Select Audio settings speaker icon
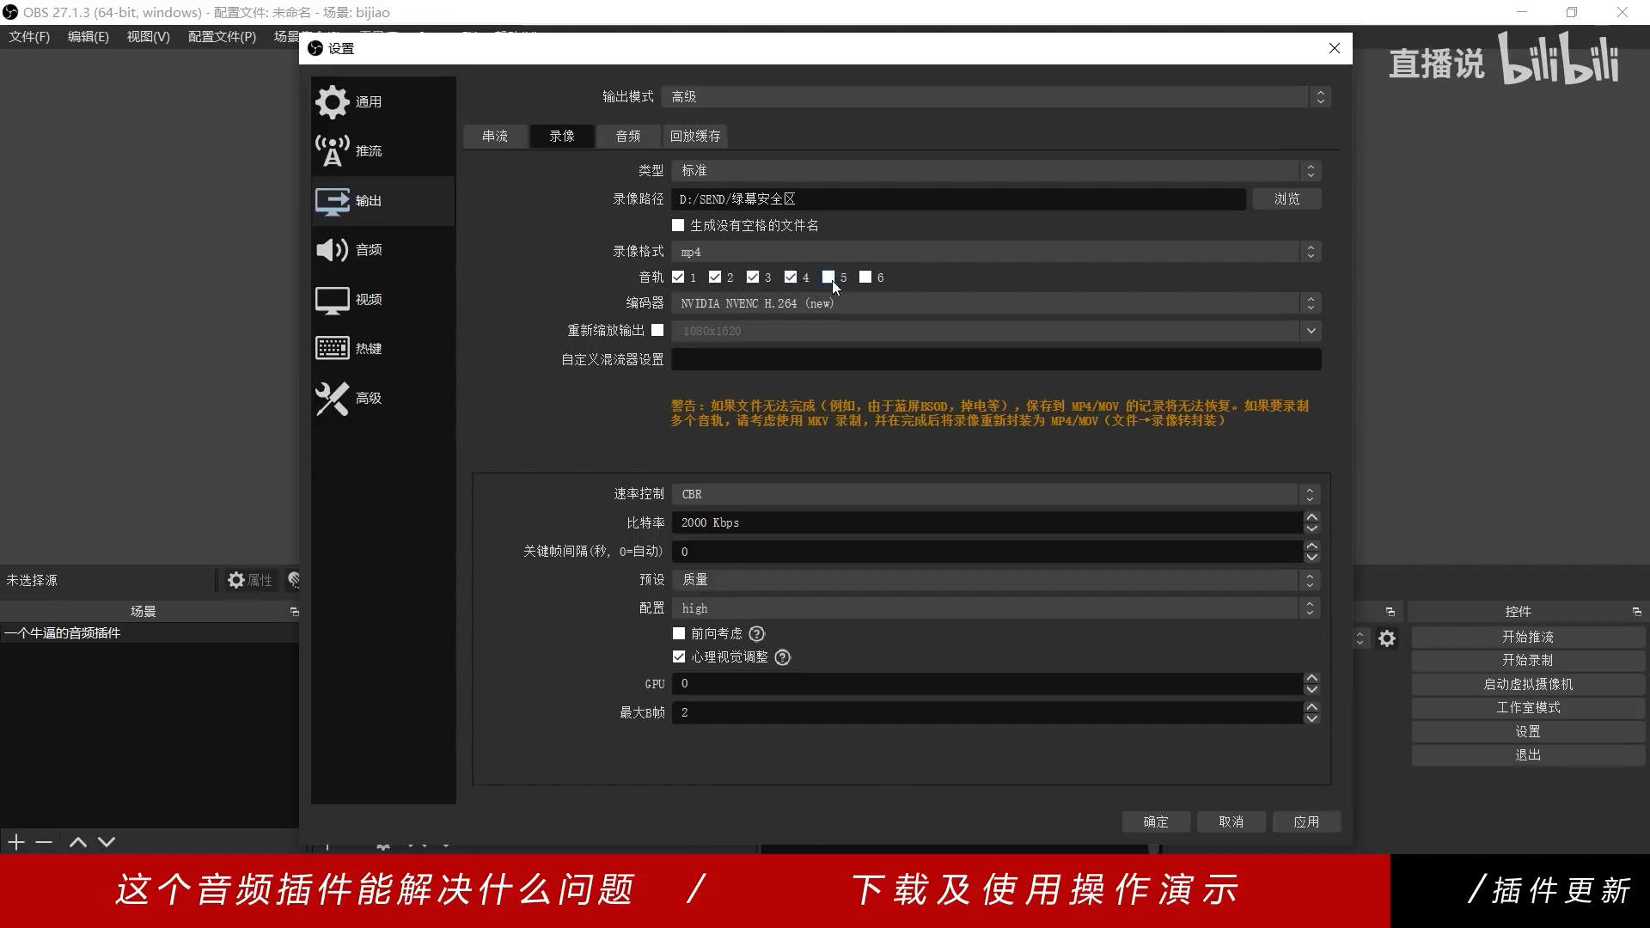 coord(332,250)
